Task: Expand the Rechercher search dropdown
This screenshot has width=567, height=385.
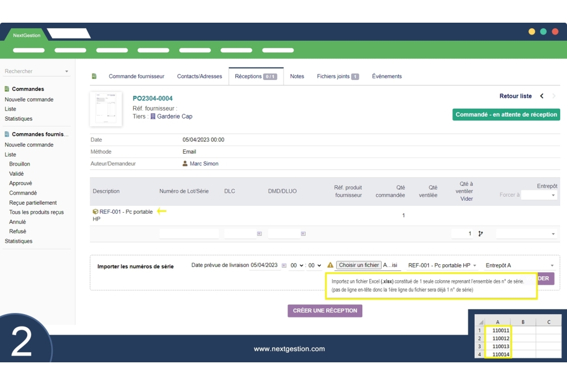Action: pos(66,71)
